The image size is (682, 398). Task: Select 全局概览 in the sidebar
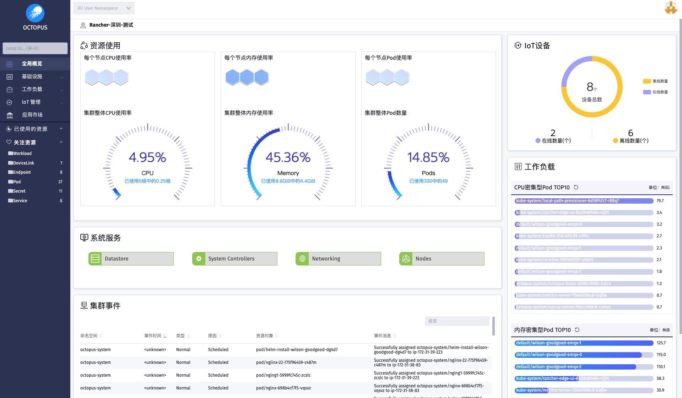(32, 64)
